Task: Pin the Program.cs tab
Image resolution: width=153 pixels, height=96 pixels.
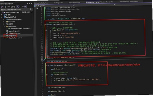Action: [96, 2]
